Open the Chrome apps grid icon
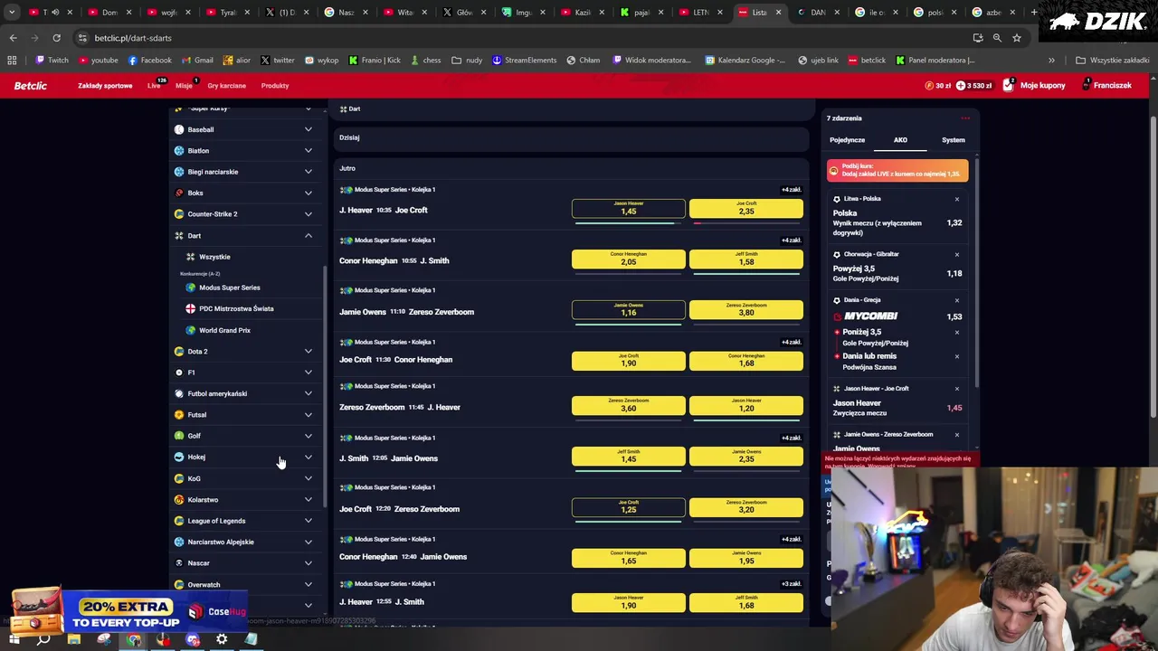This screenshot has width=1158, height=651. click(12, 61)
